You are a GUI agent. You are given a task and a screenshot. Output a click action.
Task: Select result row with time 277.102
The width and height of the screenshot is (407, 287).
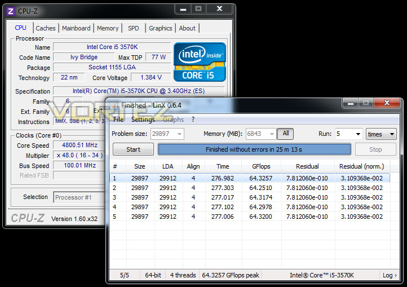250,207
